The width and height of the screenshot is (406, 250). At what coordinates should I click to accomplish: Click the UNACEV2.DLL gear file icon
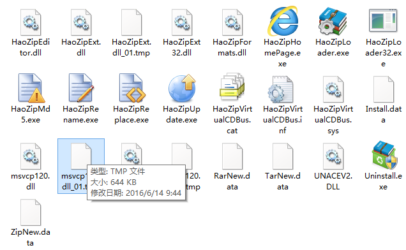[333, 156]
